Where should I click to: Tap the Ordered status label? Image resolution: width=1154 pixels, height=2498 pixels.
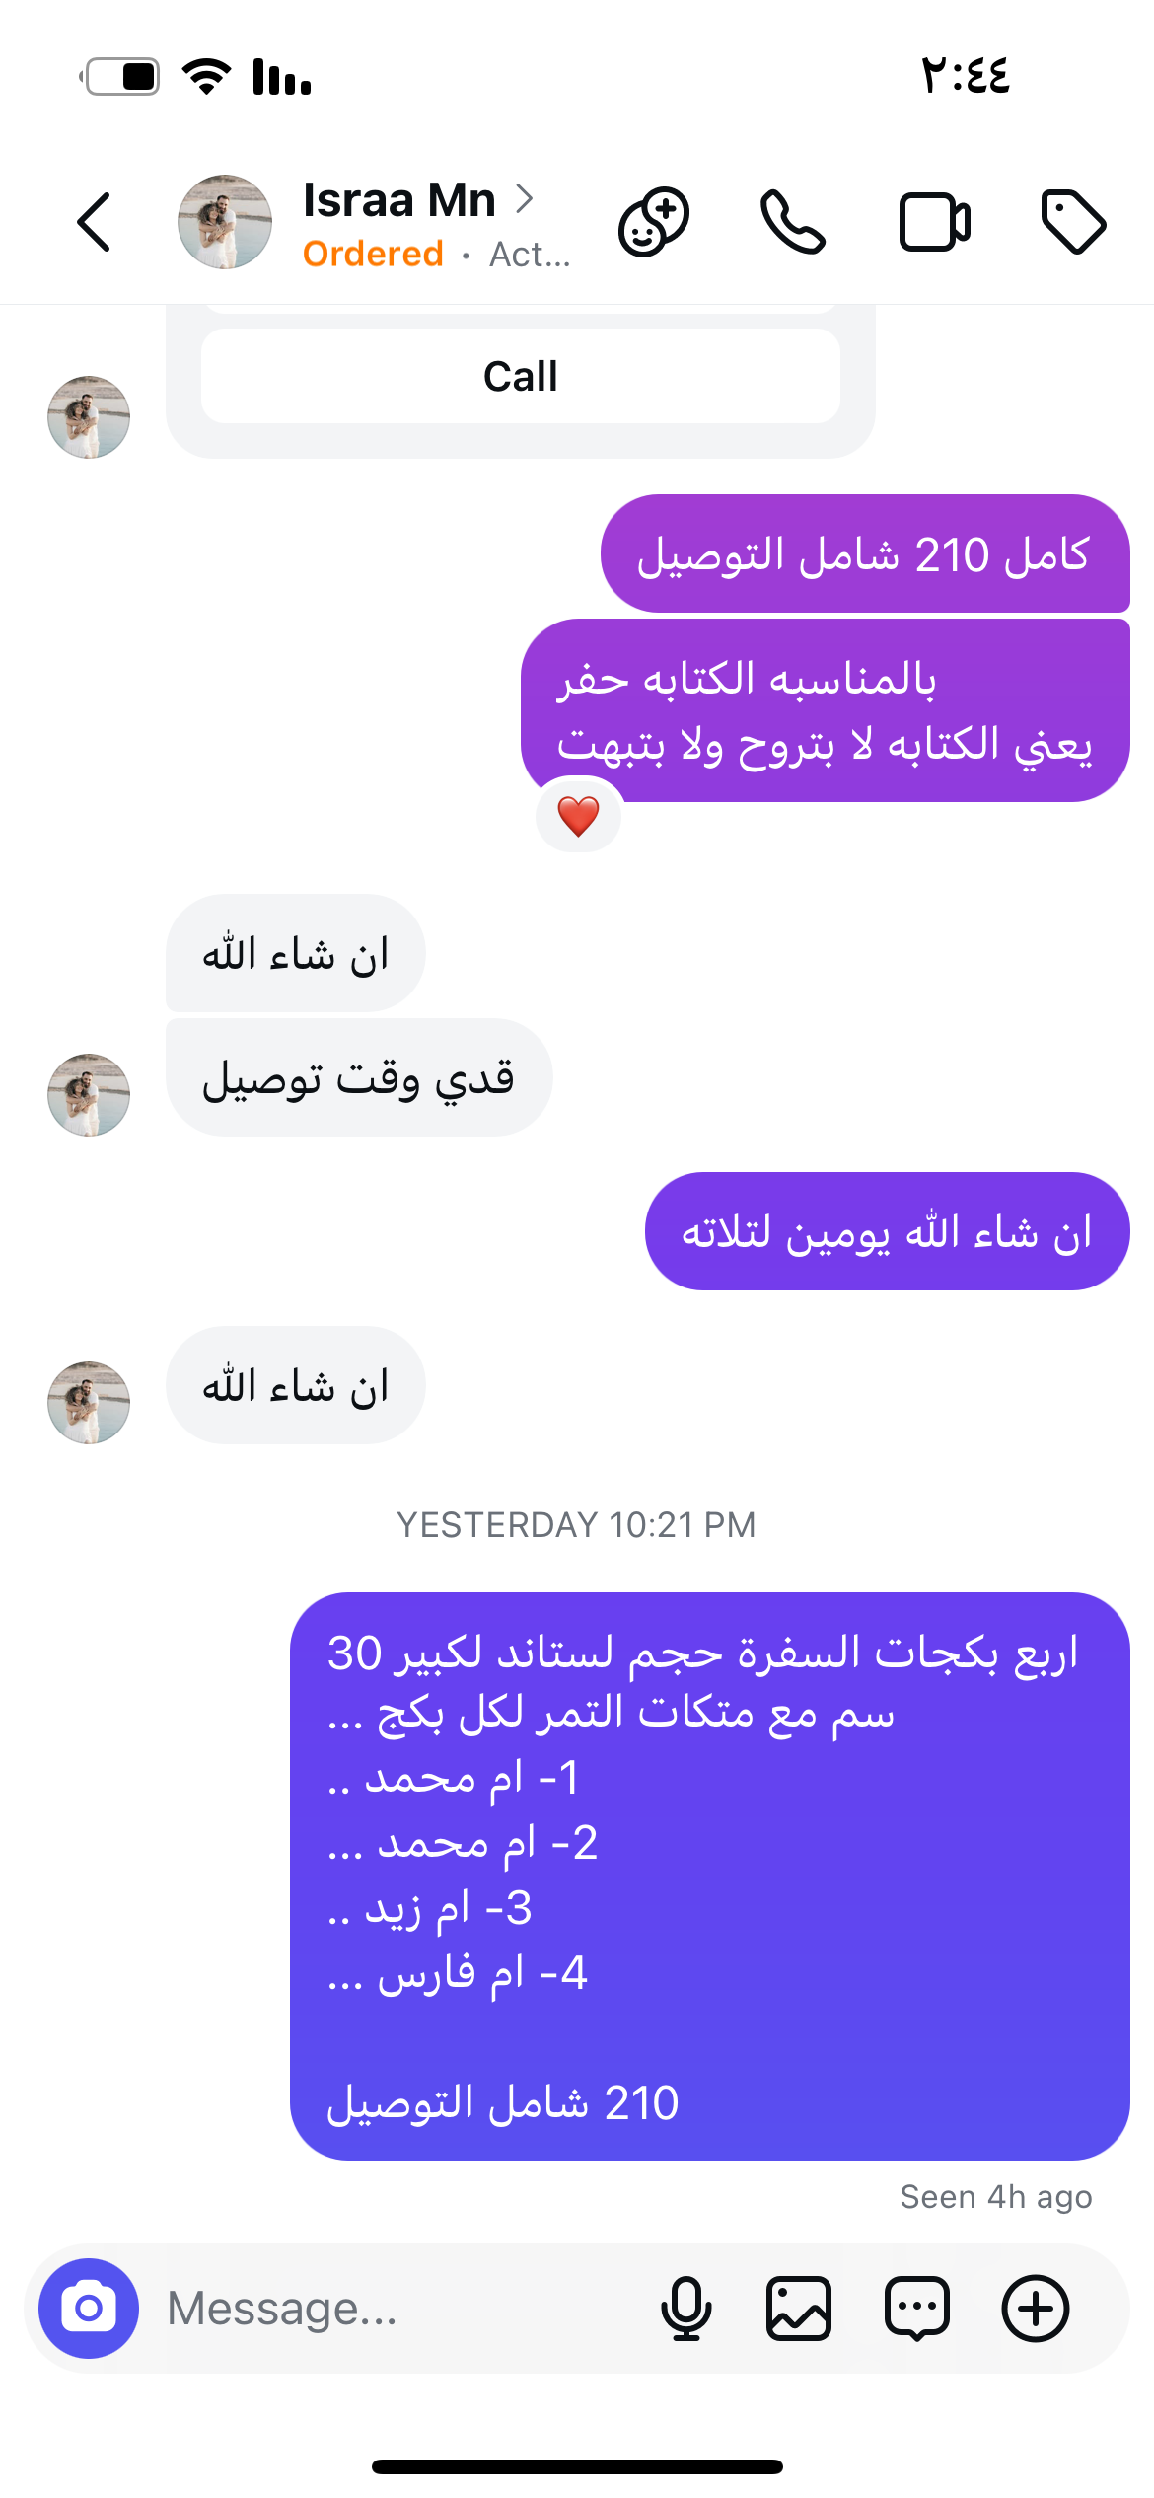tap(373, 255)
